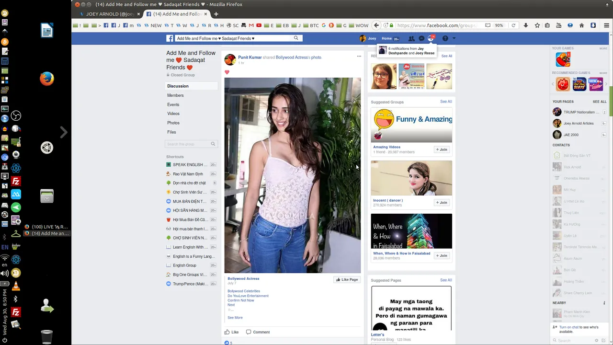This screenshot has width=613, height=345.
Task: Open the SPEAK ENGLISH shortcut
Action: click(191, 165)
